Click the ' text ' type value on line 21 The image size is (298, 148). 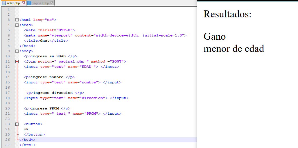61,114
